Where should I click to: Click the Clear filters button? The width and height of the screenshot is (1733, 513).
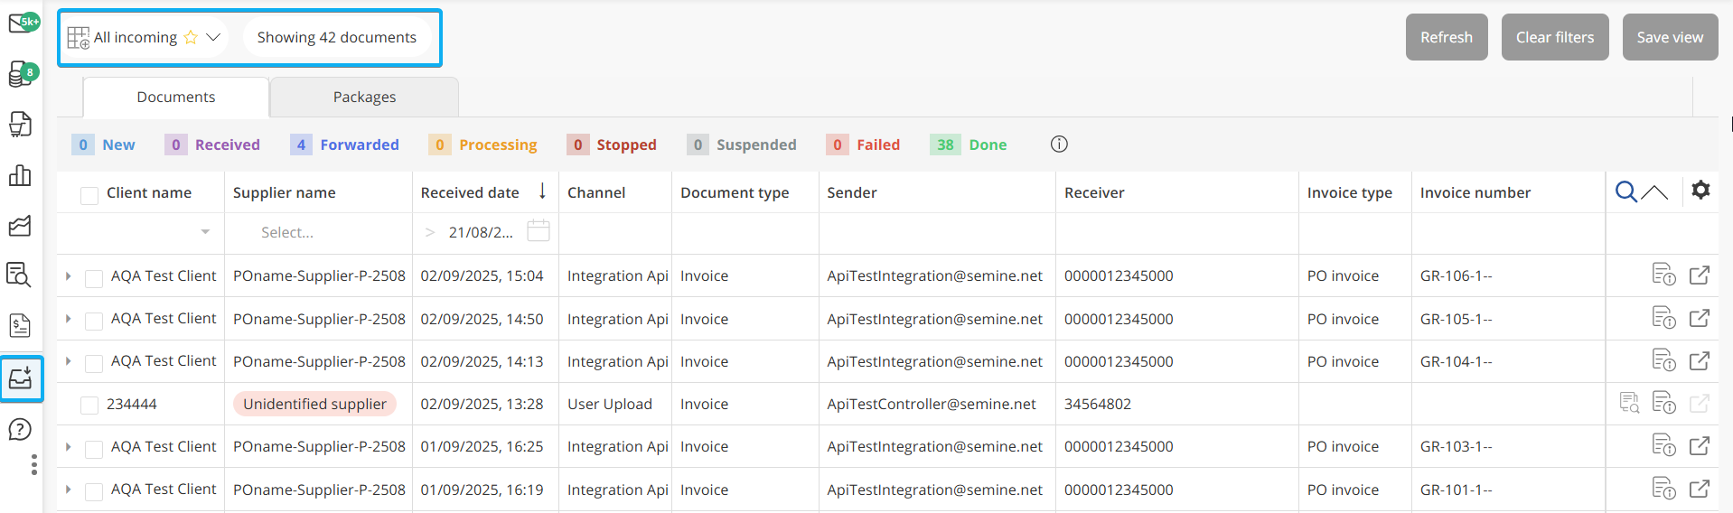click(1555, 37)
